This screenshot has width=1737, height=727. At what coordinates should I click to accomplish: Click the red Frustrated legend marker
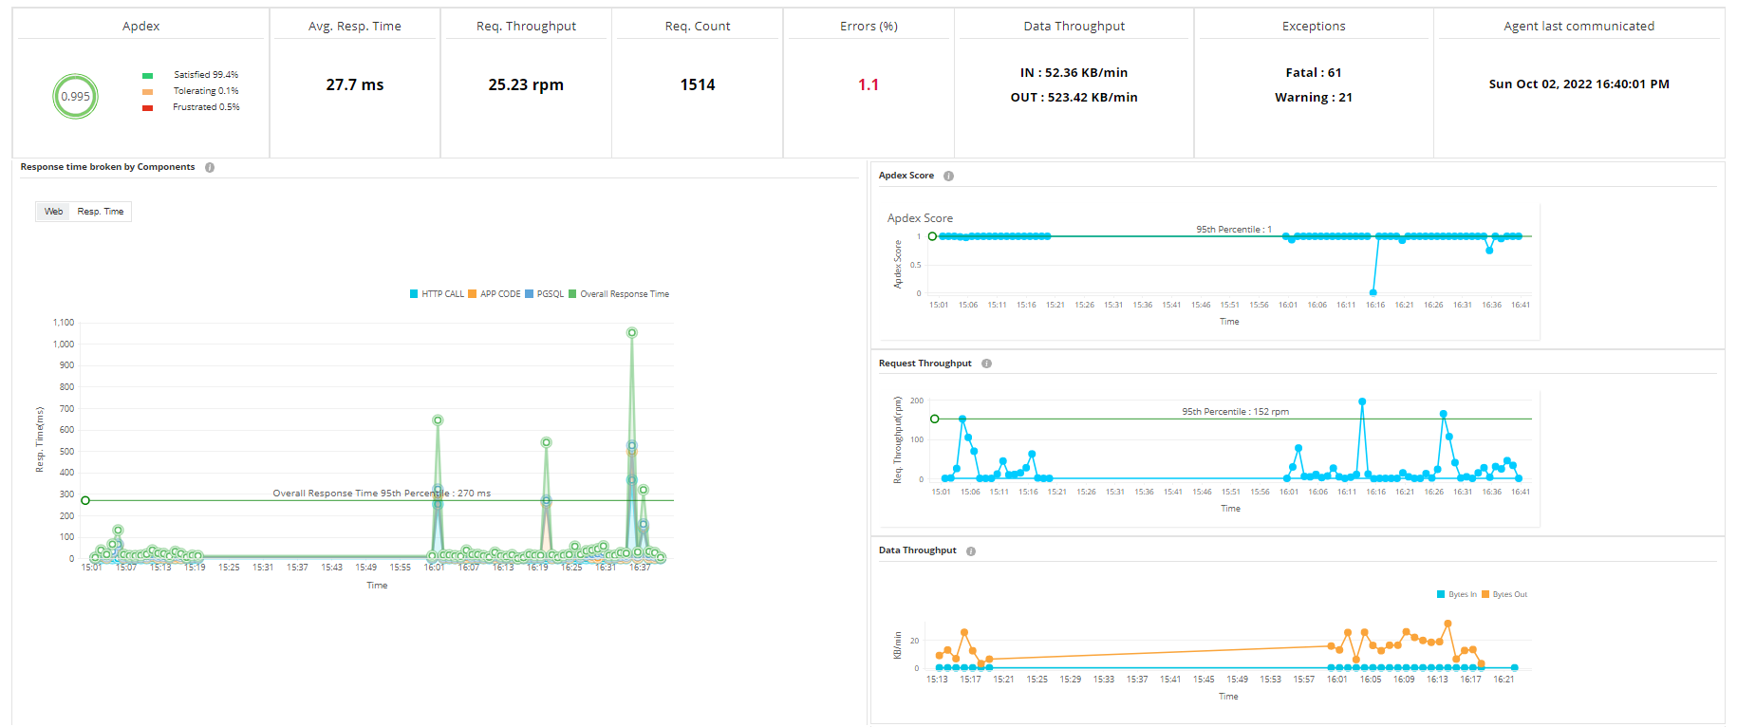coord(147,108)
